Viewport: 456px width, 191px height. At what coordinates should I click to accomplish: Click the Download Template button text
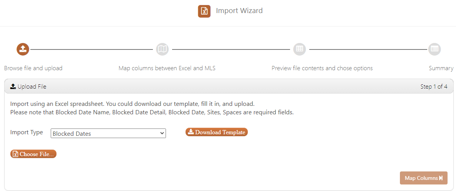[x=220, y=132]
